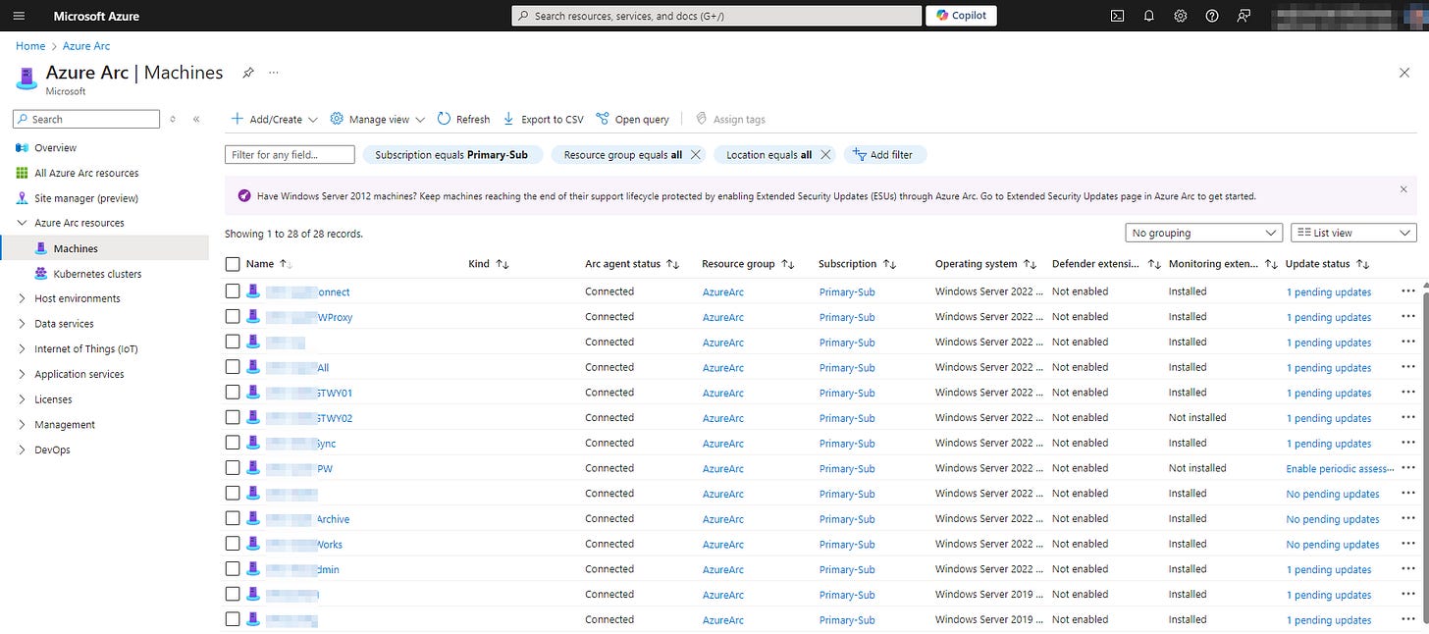Open row menu for machine ending 'Archive'
This screenshot has height=634, width=1429.
[1408, 519]
